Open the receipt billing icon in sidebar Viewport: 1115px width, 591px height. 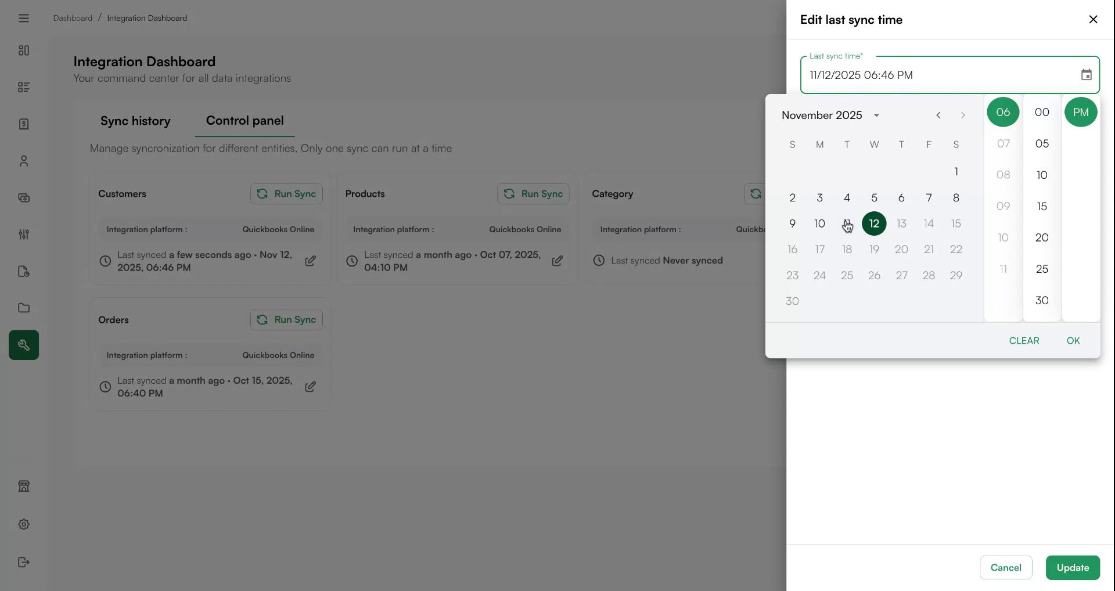coord(23,124)
